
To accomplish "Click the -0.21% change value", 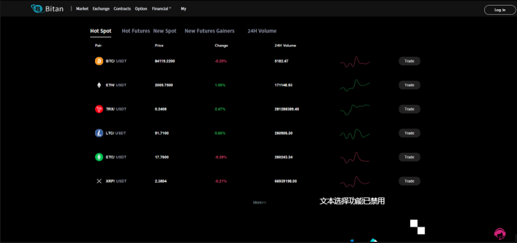I will [x=221, y=181].
